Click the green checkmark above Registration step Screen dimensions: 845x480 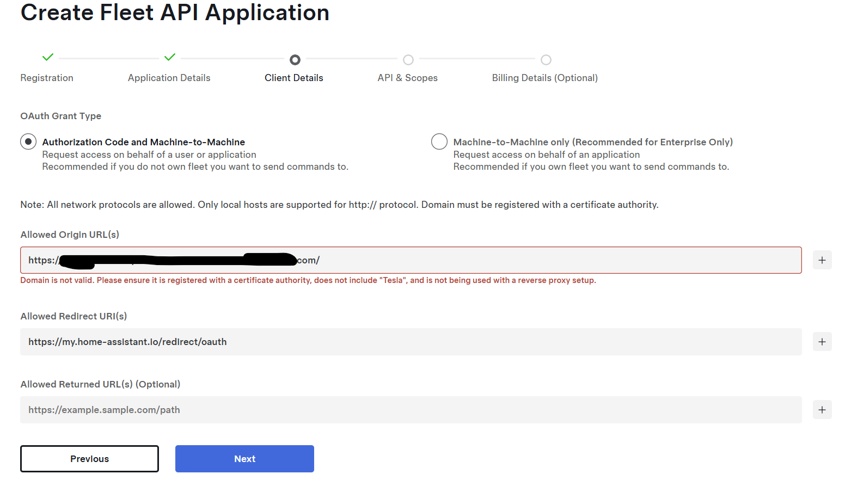click(48, 57)
